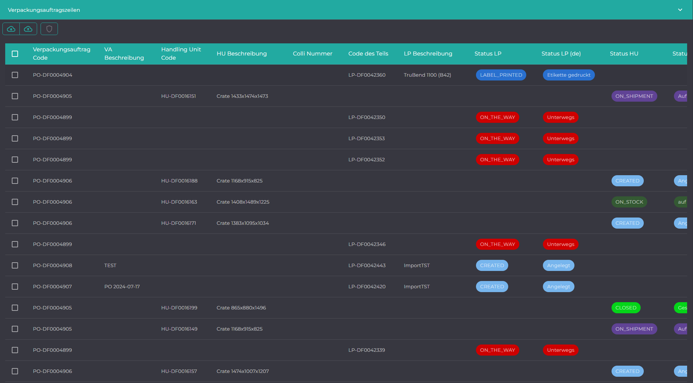
Task: Click the shield icon button
Action: pyautogui.click(x=49, y=29)
